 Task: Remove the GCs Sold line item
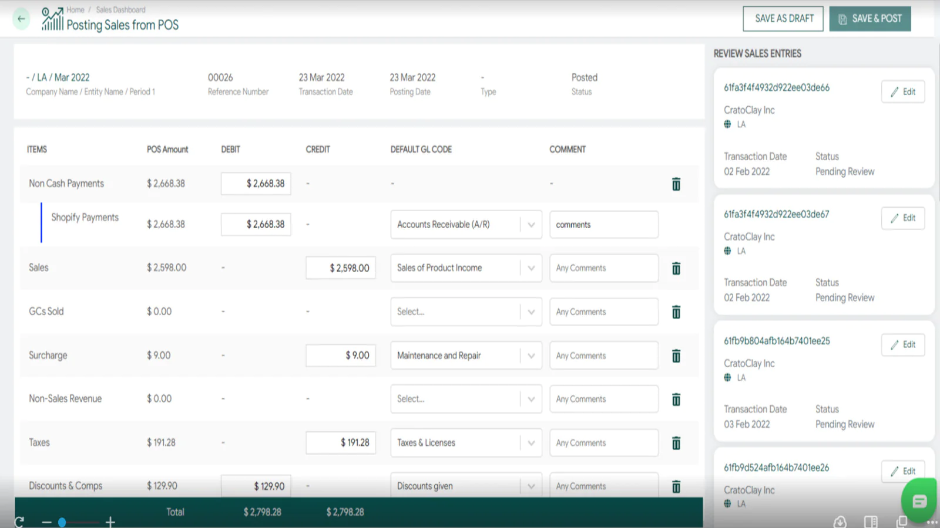[676, 312]
